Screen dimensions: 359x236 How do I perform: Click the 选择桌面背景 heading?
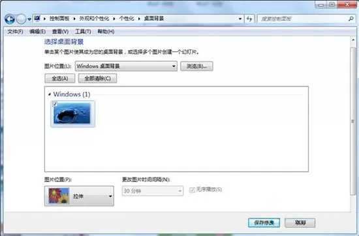click(x=64, y=42)
